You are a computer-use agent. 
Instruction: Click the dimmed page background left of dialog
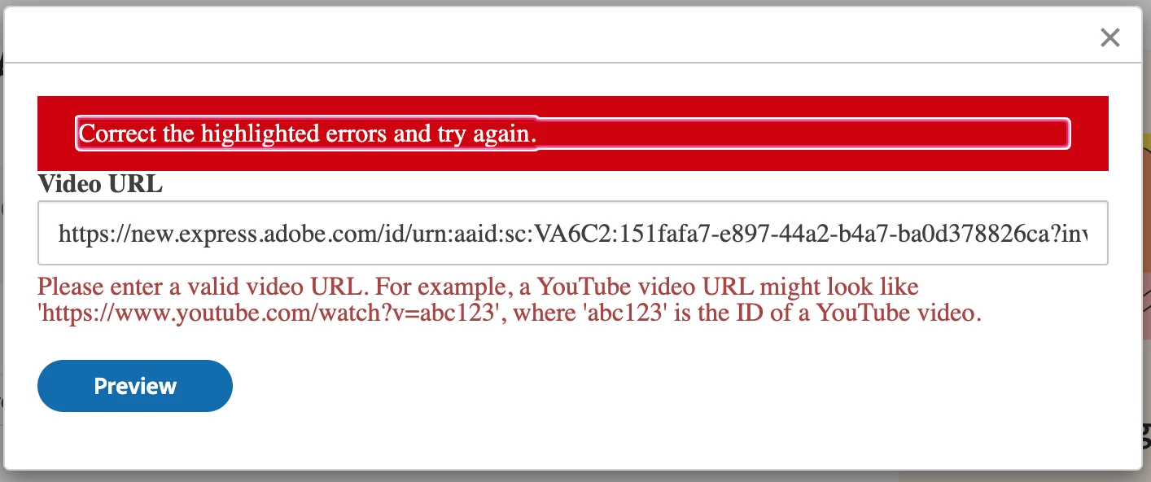(2, 244)
